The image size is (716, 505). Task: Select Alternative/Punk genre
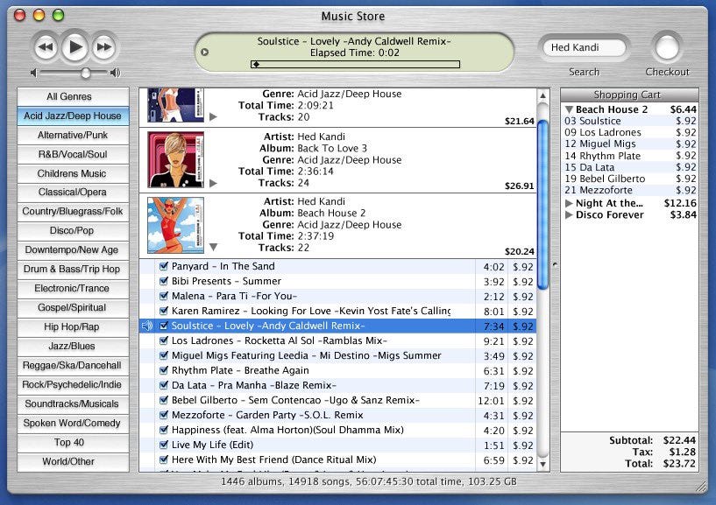tap(73, 135)
